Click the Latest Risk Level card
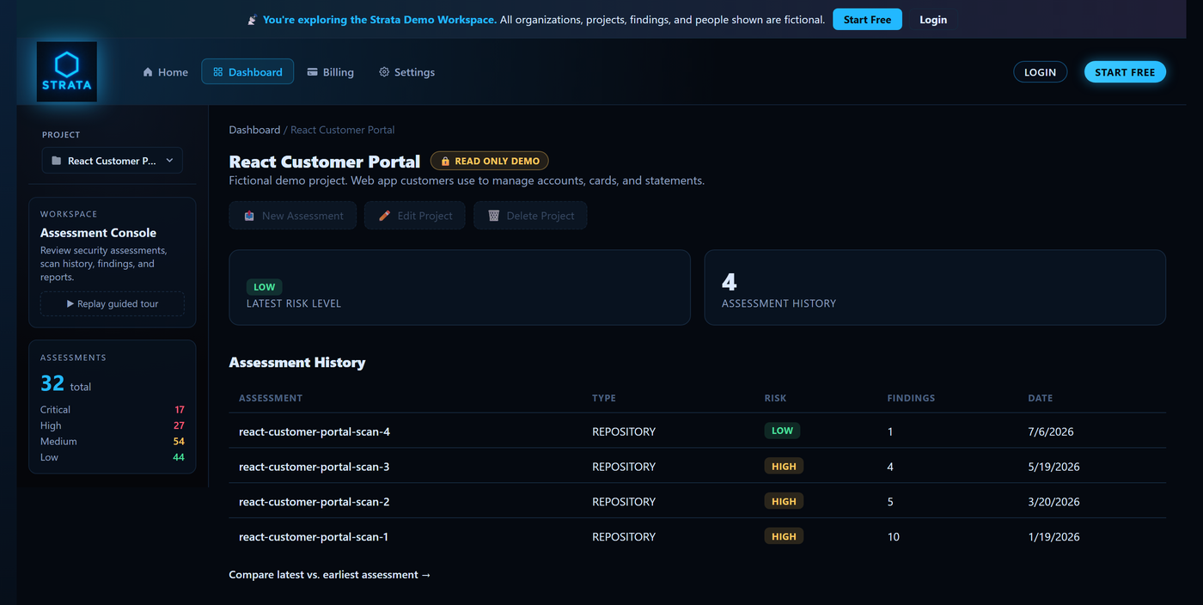The image size is (1203, 605). coord(460,287)
